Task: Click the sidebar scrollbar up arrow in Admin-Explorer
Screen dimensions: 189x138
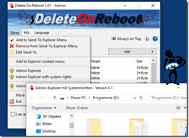Action: 71,116
